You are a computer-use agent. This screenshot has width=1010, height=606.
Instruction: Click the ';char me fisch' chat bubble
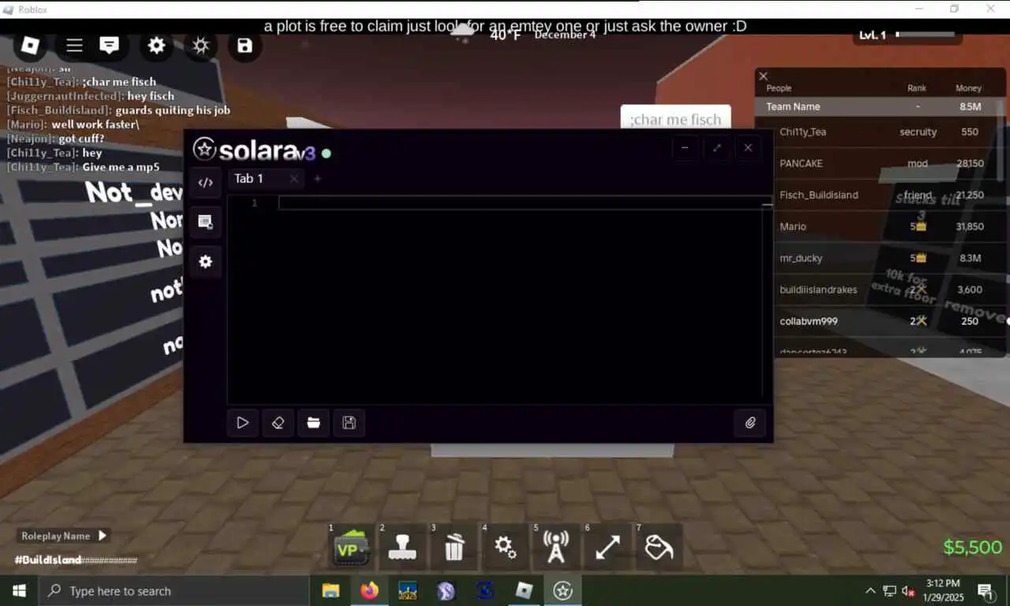point(675,119)
